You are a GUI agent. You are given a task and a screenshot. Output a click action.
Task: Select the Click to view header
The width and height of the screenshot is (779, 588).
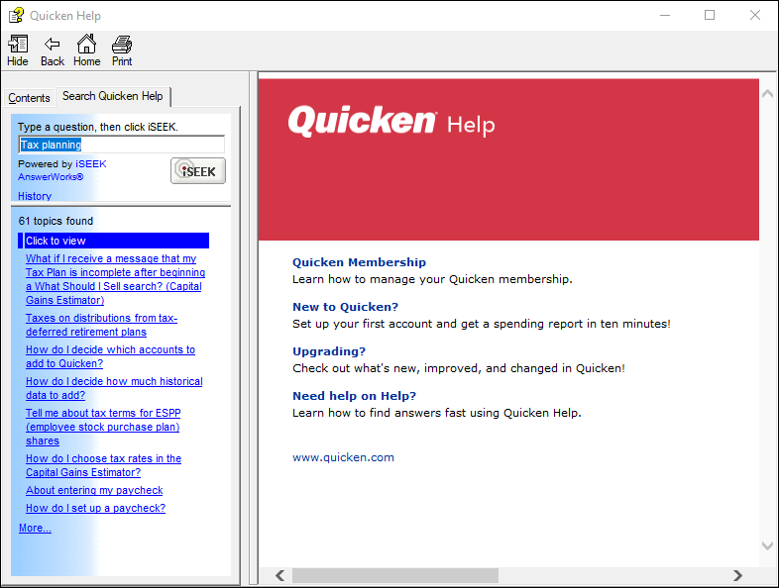click(x=114, y=241)
